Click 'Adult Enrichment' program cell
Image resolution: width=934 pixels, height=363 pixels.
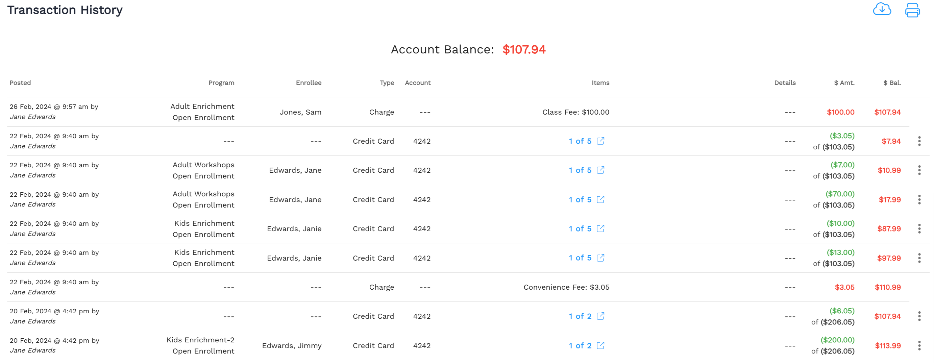tap(202, 106)
